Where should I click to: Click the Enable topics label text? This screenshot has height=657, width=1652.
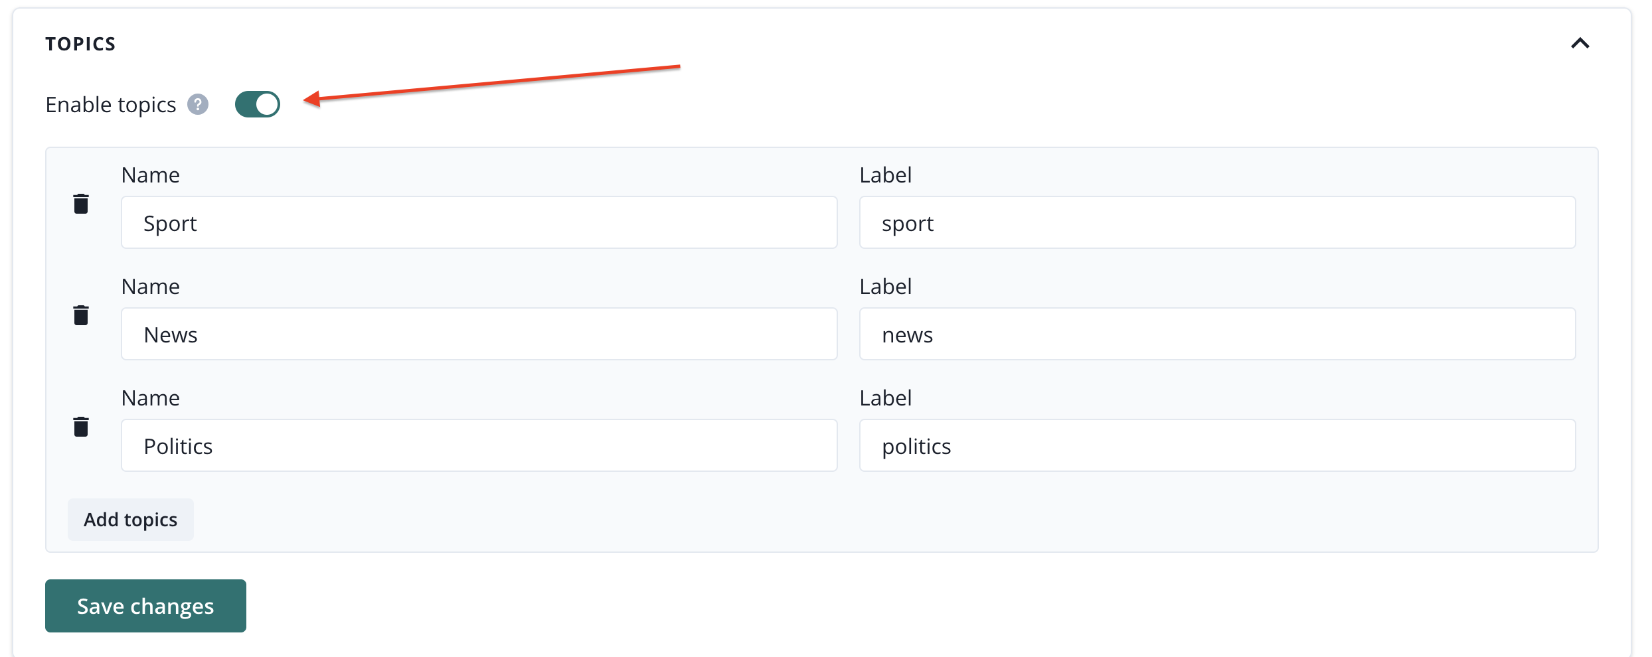coord(111,105)
